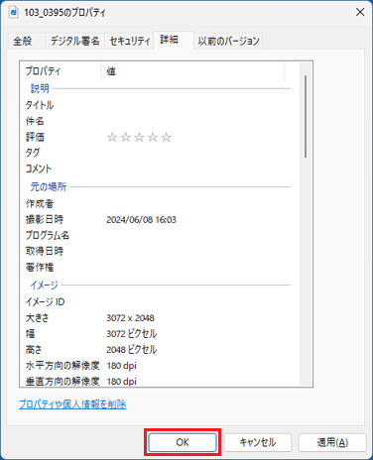
Task: Click the 適用(A) button
Action: click(x=332, y=442)
